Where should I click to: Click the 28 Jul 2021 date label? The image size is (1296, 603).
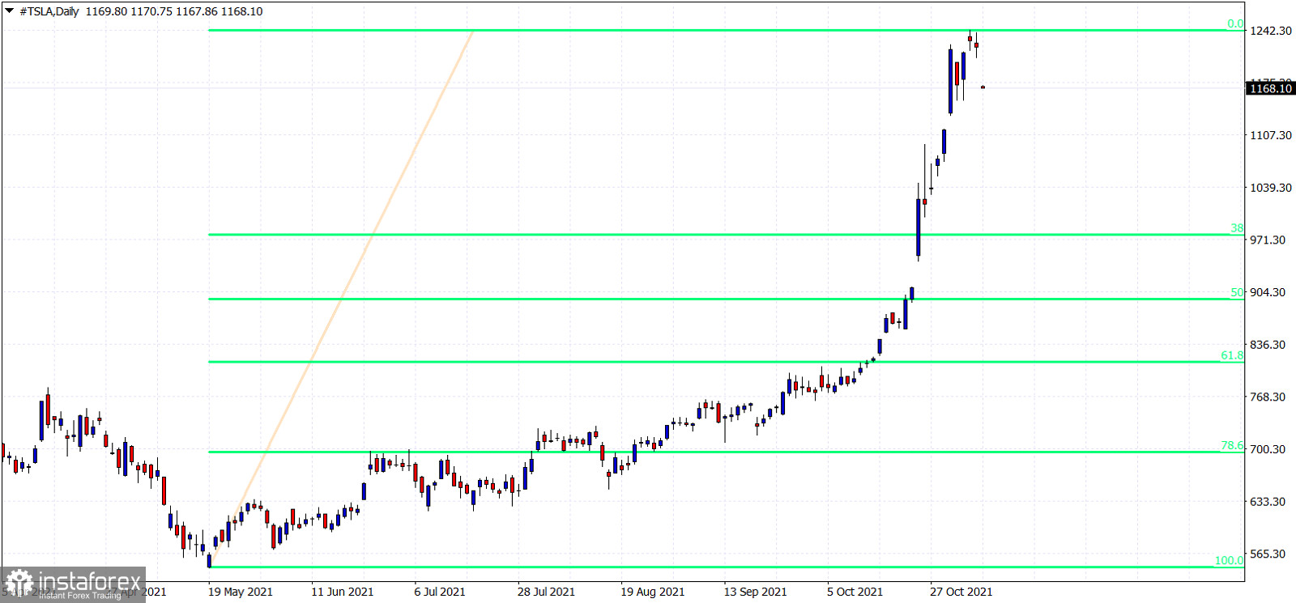(x=546, y=592)
